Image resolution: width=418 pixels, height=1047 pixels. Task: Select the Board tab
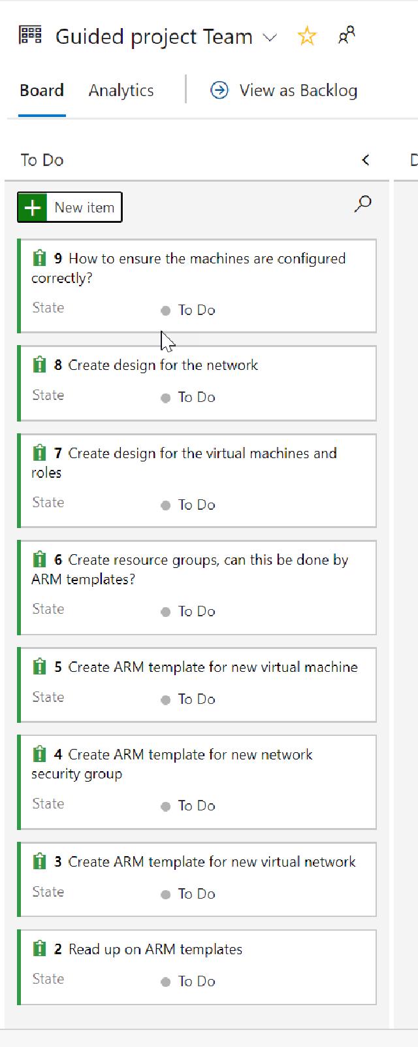coord(42,91)
